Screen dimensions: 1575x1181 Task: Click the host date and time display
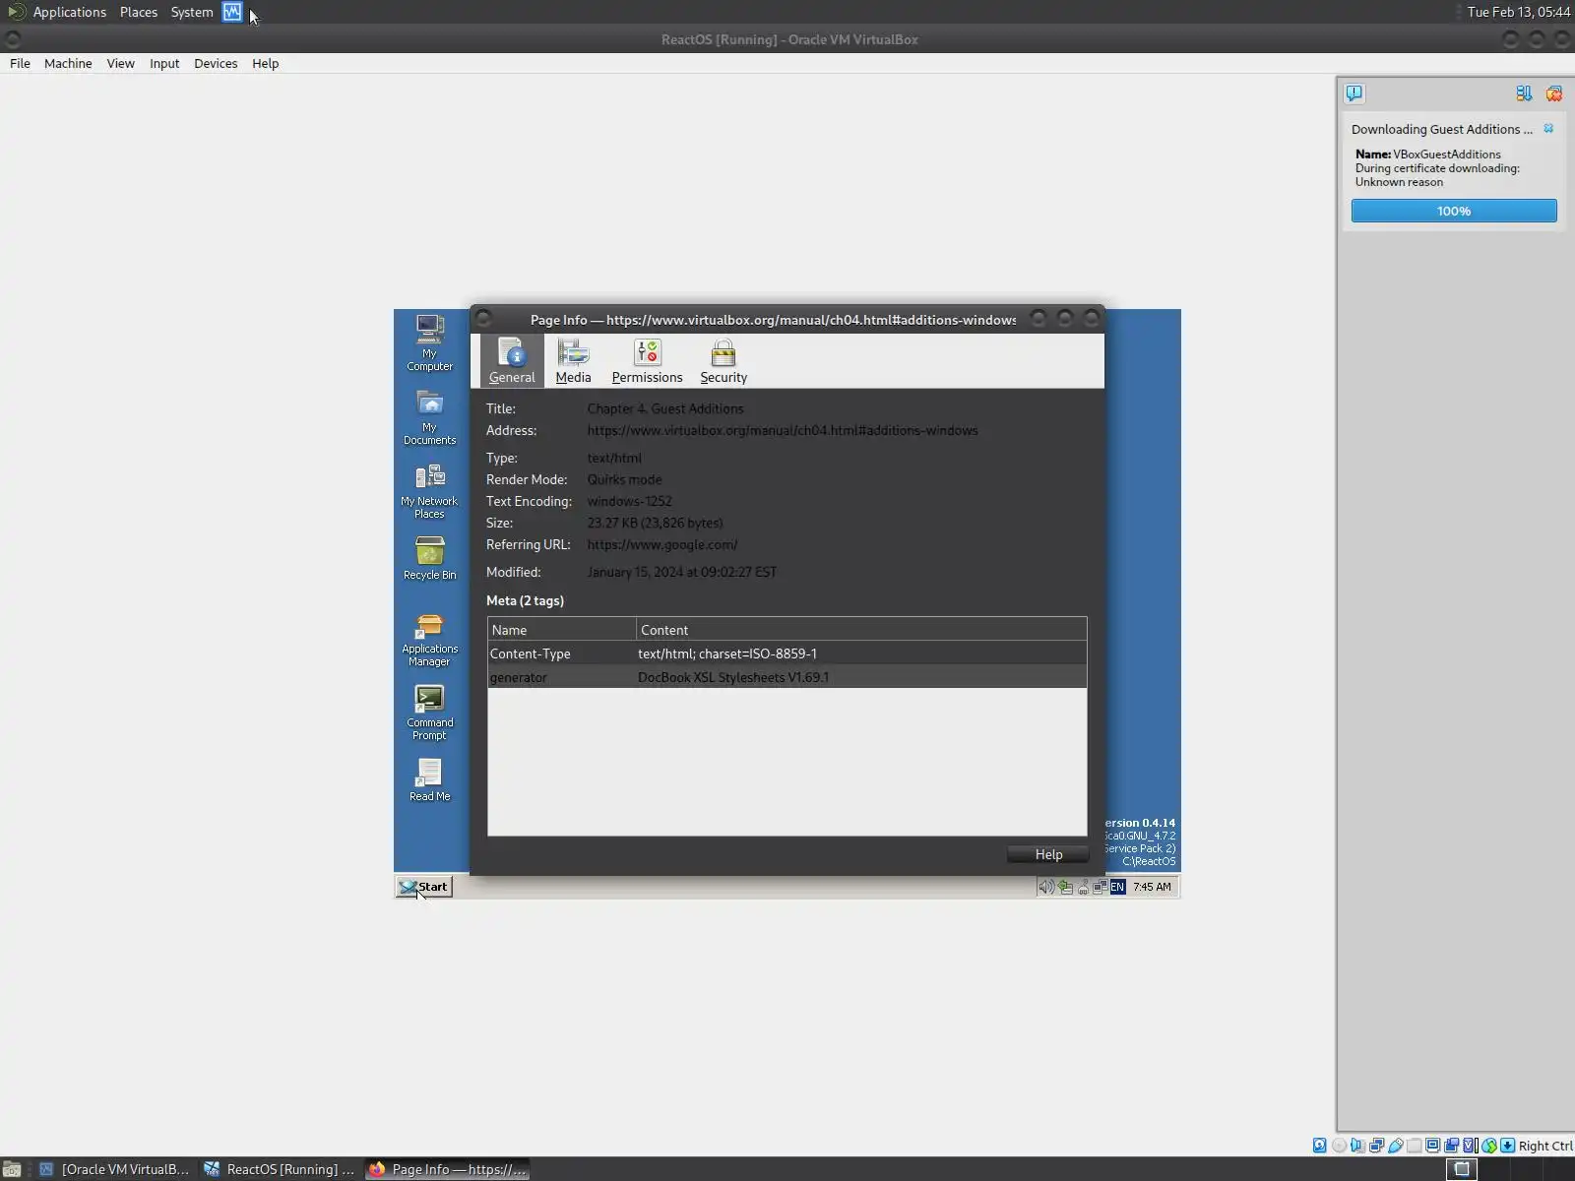(1519, 12)
